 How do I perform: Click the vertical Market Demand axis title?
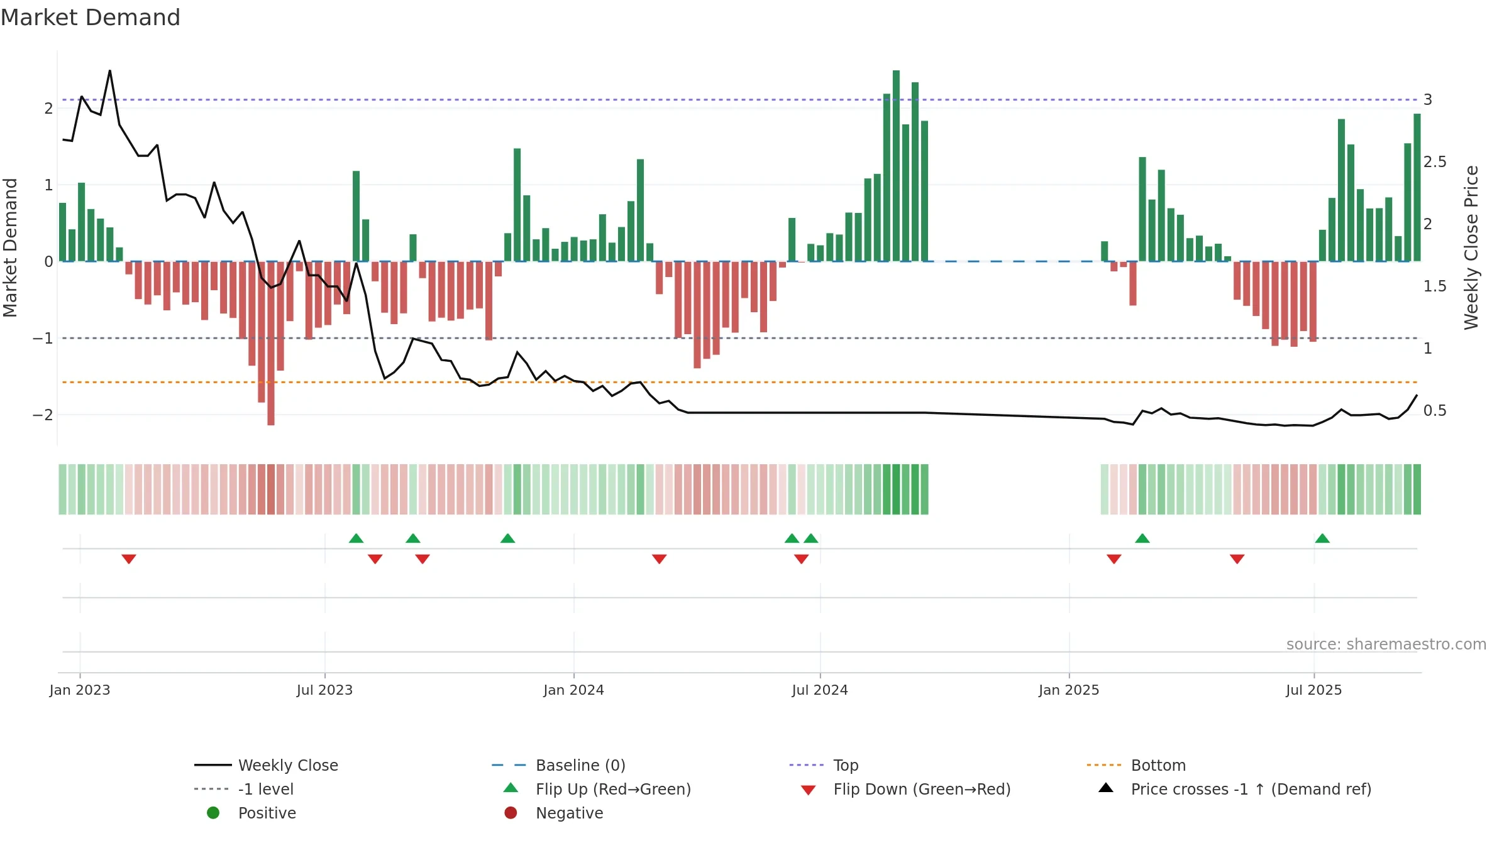tap(11, 247)
